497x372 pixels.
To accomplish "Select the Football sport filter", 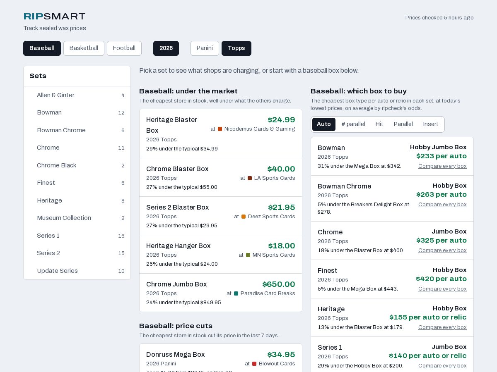I will pyautogui.click(x=124, y=48).
